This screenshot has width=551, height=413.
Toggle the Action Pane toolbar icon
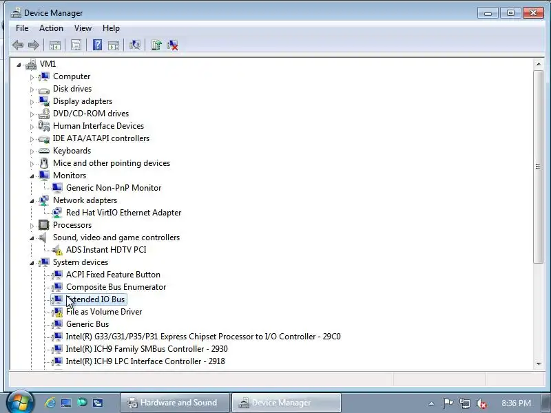pyautogui.click(x=114, y=45)
